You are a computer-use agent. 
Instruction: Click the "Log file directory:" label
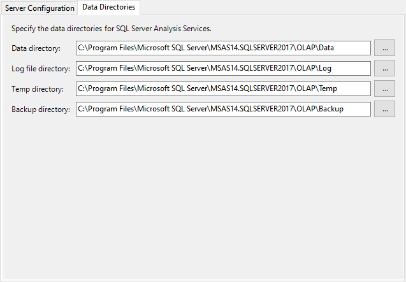tap(40, 69)
